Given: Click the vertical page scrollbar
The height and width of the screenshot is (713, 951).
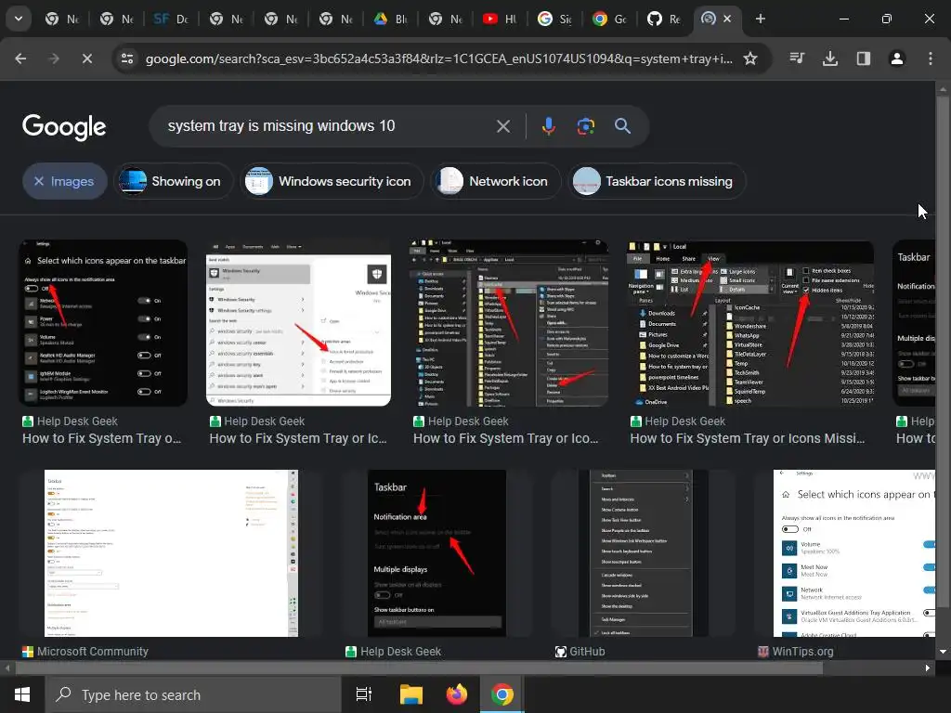Looking at the screenshot, I should pyautogui.click(x=943, y=352).
